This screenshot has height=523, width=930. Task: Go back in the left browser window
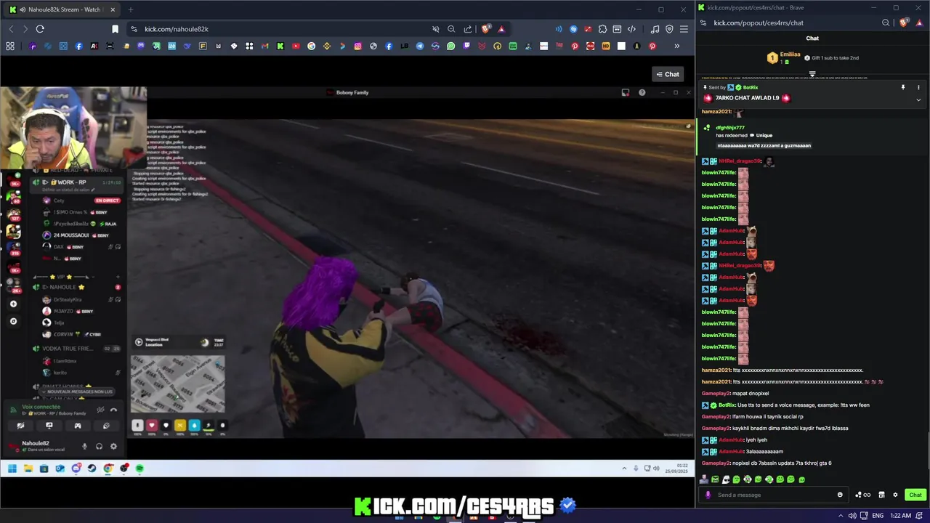click(11, 29)
